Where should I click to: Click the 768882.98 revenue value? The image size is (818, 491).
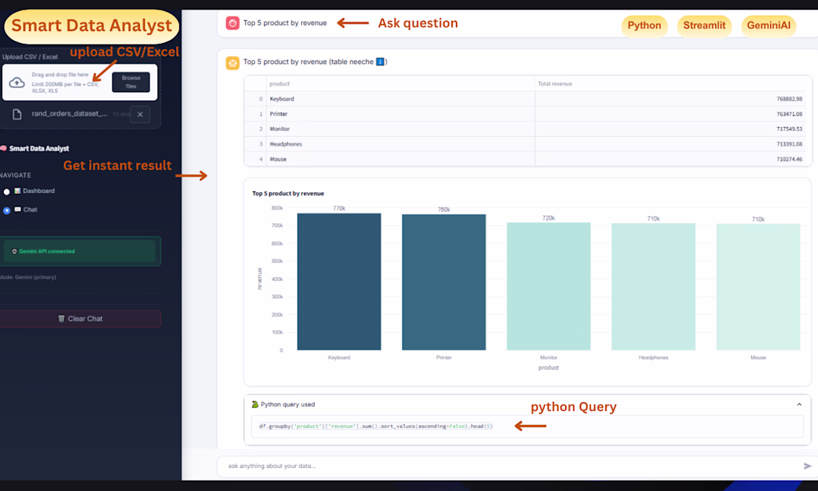789,99
